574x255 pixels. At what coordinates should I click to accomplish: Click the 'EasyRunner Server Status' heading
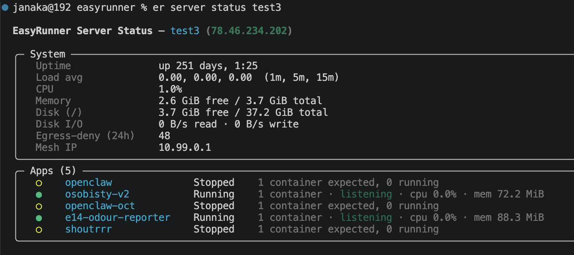(x=83, y=31)
